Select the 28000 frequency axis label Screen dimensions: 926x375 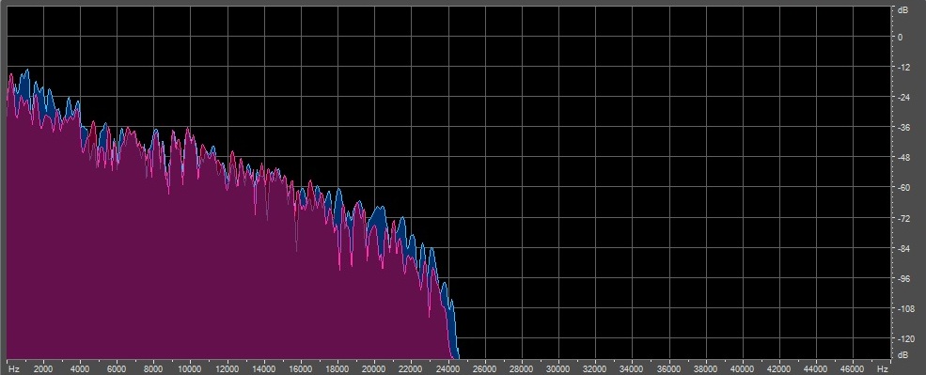tap(522, 369)
